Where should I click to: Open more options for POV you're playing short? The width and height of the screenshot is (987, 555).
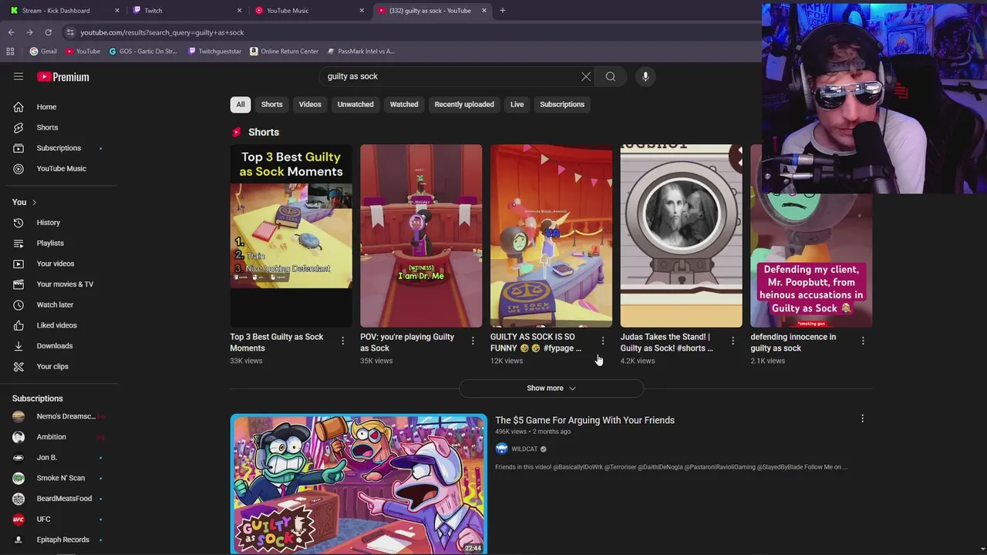(x=473, y=341)
